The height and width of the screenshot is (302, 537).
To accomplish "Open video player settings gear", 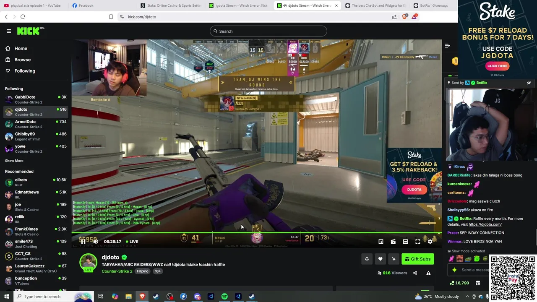I will point(430,242).
